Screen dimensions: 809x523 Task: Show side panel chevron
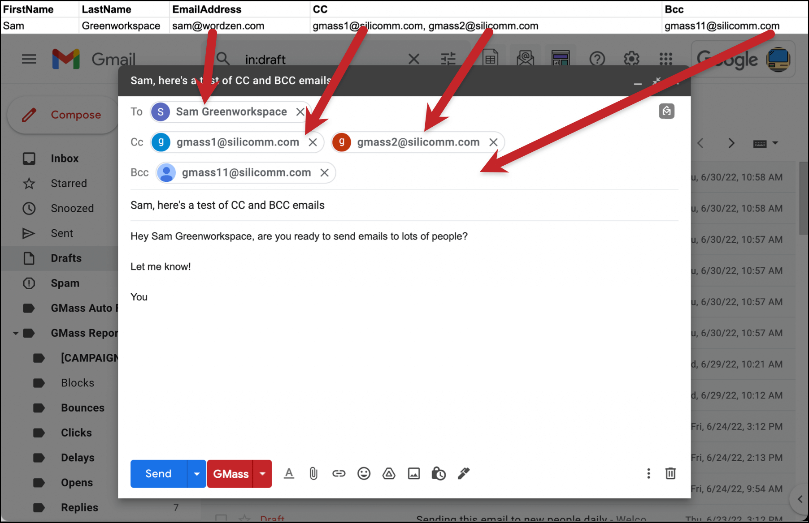pos(800,499)
